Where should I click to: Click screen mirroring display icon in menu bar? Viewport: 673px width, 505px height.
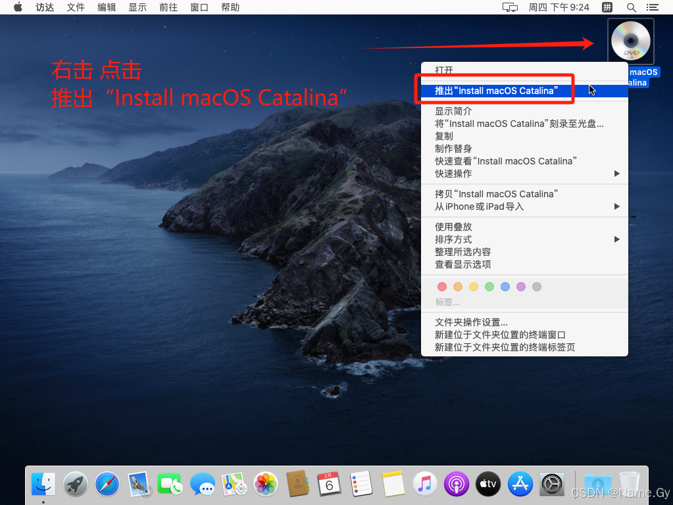tap(510, 7)
